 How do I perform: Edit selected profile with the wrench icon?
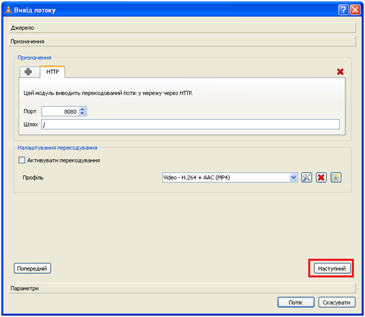(306, 178)
